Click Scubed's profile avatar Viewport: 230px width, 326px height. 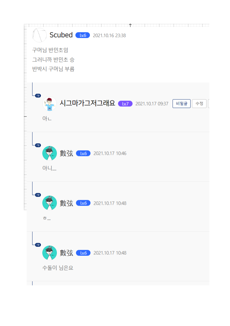click(39, 35)
